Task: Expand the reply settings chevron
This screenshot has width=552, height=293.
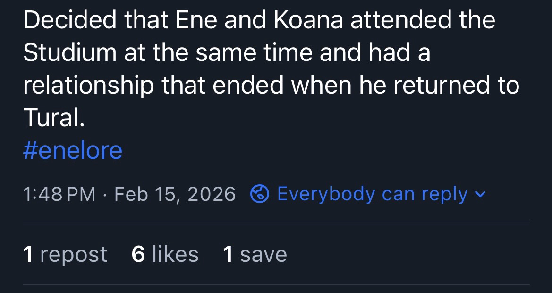Action: point(480,194)
